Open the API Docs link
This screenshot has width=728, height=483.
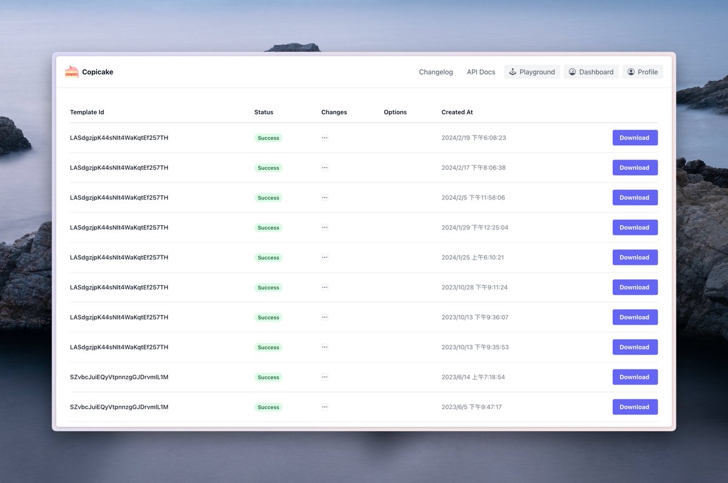[x=480, y=72]
